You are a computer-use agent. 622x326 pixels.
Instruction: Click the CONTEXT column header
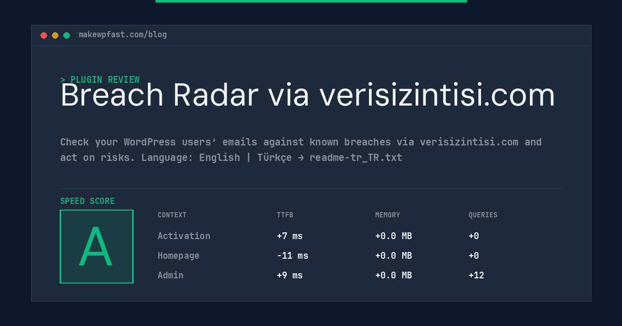click(x=172, y=215)
